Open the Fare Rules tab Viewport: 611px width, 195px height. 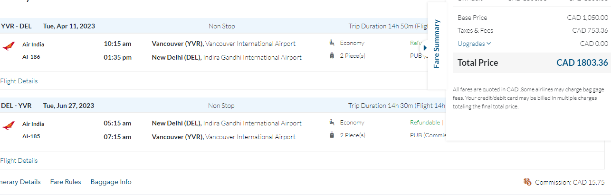point(66,182)
